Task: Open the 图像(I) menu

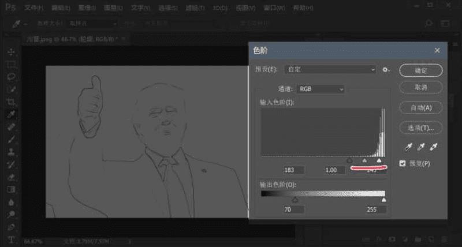Action: (x=87, y=8)
